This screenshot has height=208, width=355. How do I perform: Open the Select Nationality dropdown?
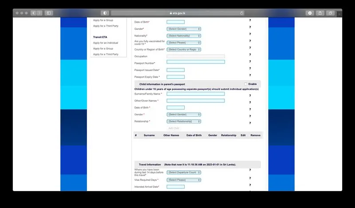(x=184, y=35)
